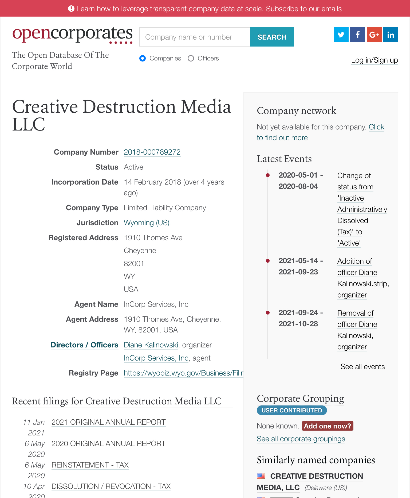Screen dimensions: 410x498
Task: Open the Facebook share icon
Action: click(357, 35)
